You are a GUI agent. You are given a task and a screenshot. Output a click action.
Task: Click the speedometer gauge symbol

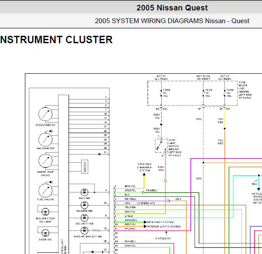click(x=45, y=114)
